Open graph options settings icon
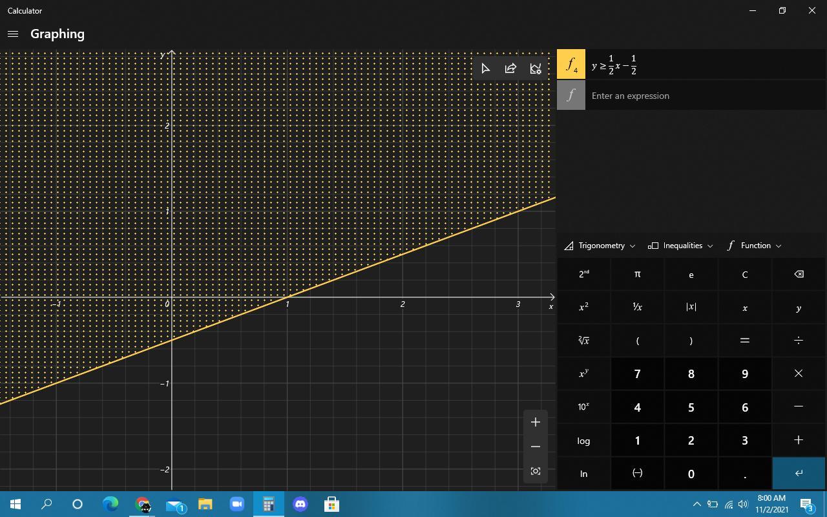This screenshot has height=517, width=827. 536,69
